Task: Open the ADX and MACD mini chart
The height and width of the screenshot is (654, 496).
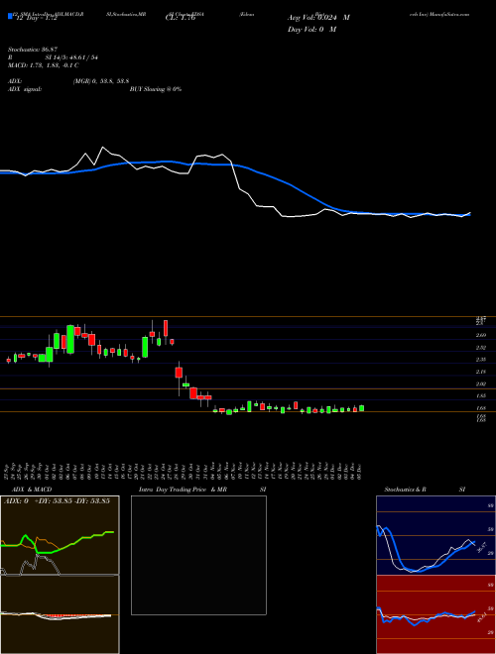Action: 60,575
